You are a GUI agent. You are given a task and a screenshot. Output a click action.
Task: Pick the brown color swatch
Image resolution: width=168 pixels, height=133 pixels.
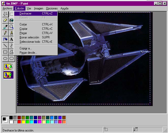64,118
